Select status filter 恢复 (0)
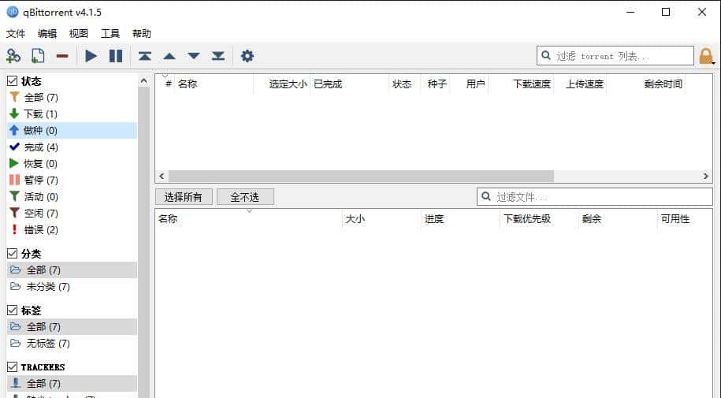 tap(72, 164)
